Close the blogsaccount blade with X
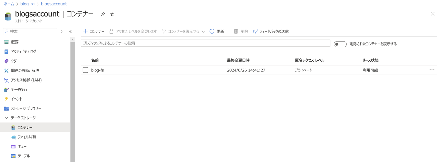Viewport: 441px width, 162px height. point(432,14)
